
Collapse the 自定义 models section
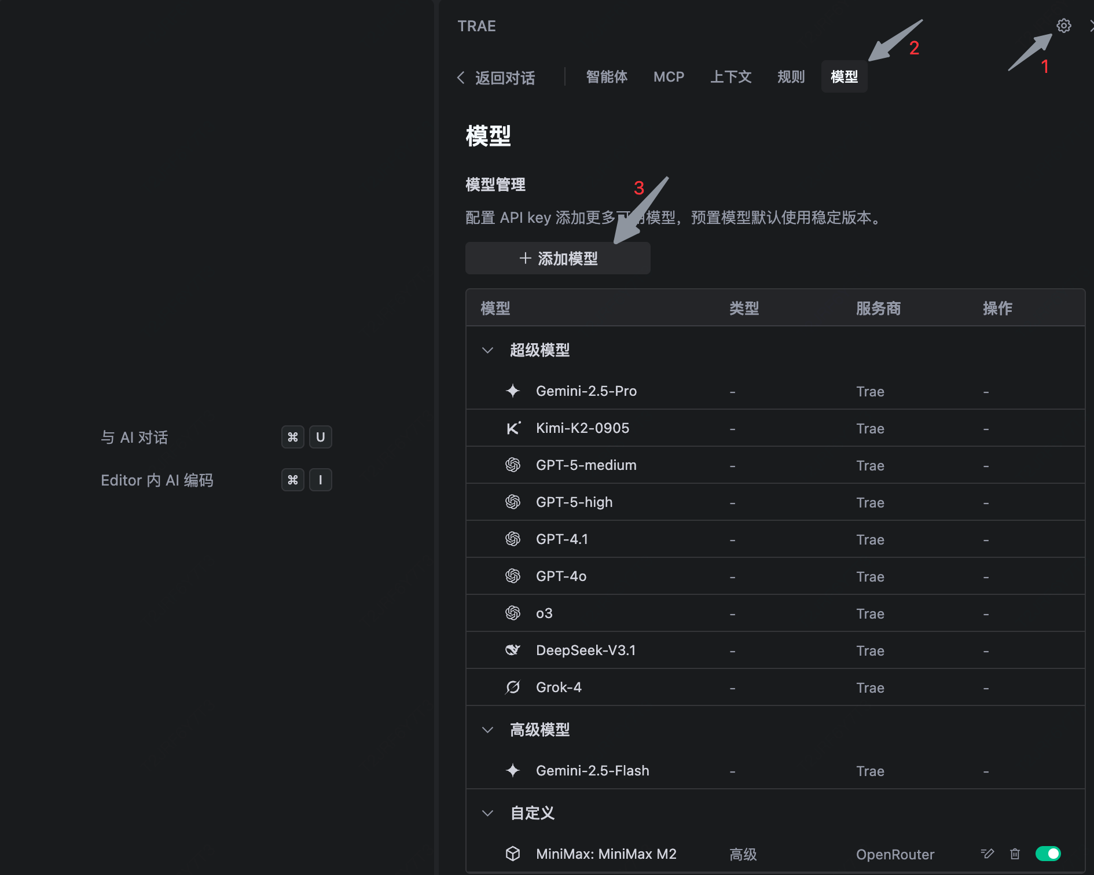[487, 814]
